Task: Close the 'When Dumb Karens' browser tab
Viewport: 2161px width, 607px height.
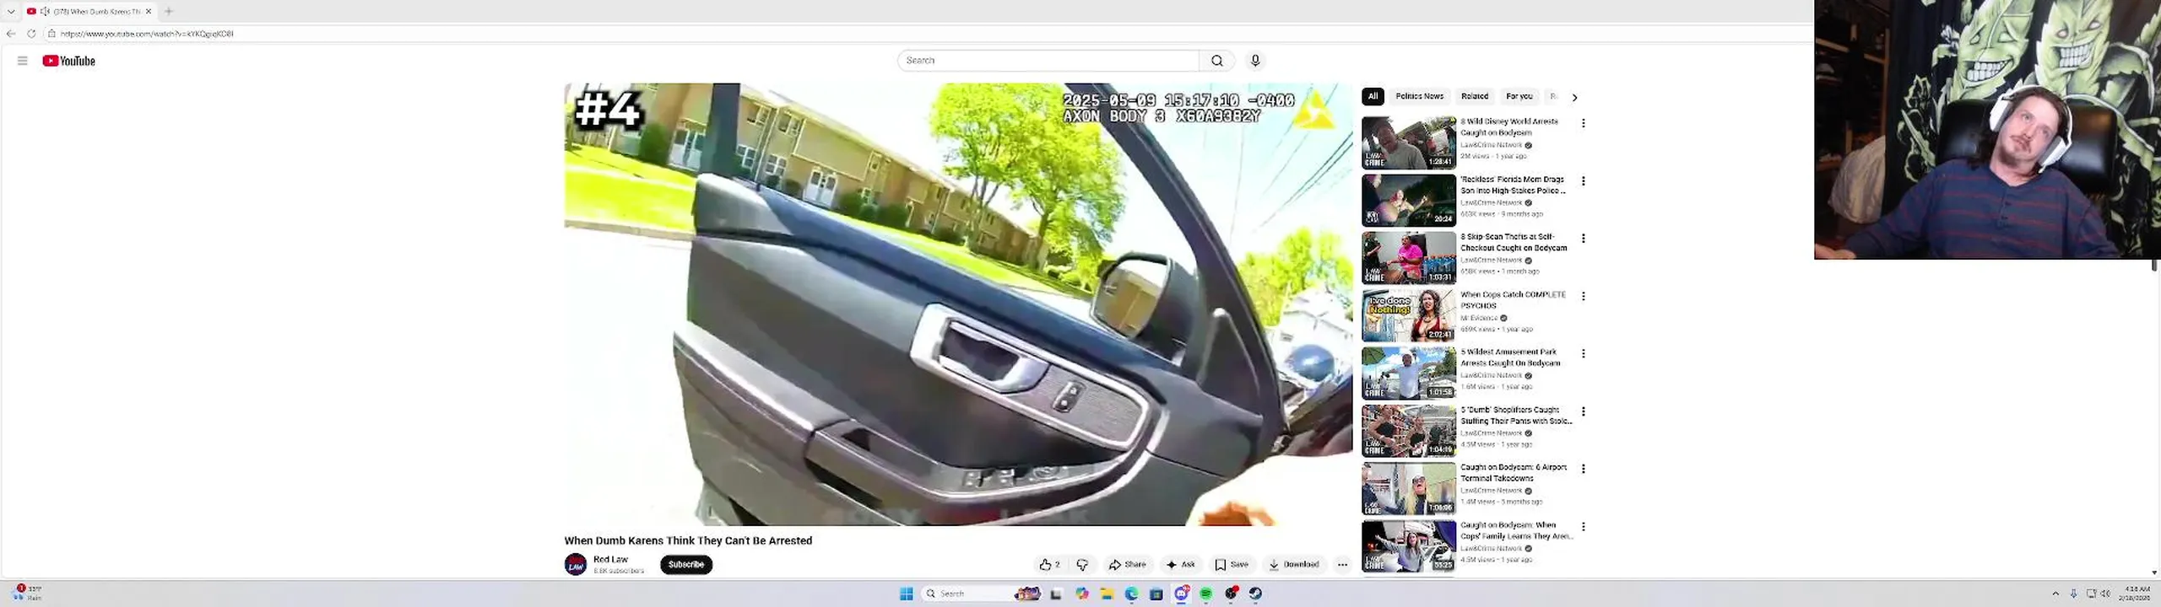Action: tap(149, 11)
